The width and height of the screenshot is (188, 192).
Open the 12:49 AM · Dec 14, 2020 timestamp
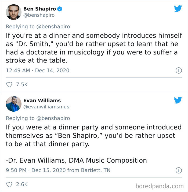[38, 71]
